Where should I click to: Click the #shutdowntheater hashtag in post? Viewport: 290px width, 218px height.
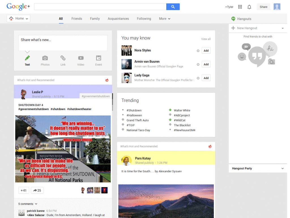pos(79,109)
